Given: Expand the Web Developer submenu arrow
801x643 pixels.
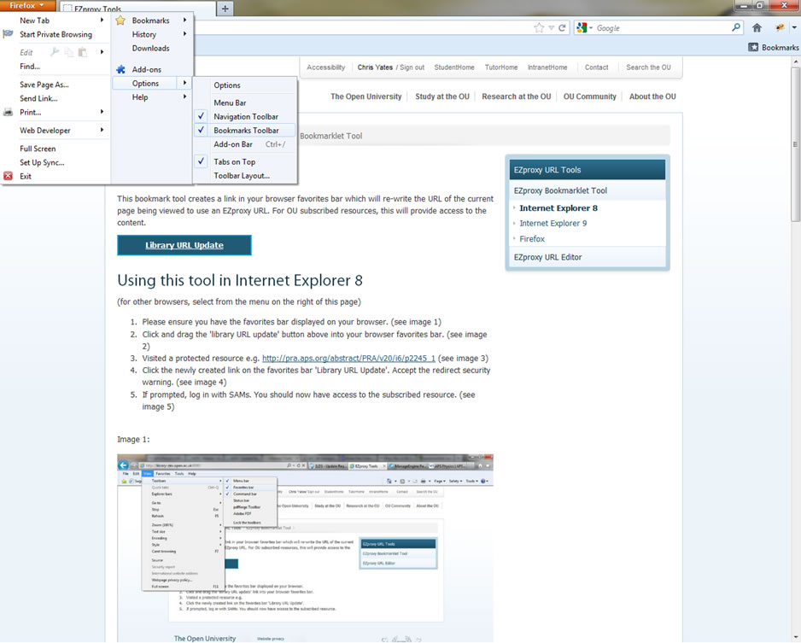Looking at the screenshot, I should [x=102, y=131].
